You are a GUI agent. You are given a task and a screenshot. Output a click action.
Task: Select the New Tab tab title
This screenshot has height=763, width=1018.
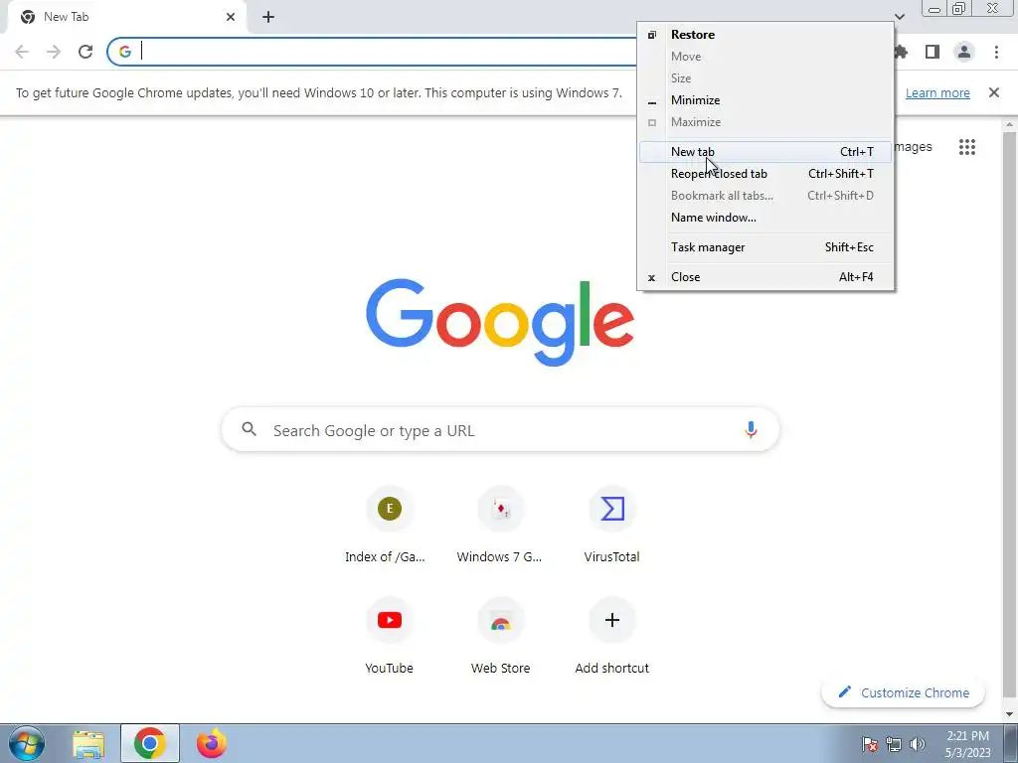[67, 17]
